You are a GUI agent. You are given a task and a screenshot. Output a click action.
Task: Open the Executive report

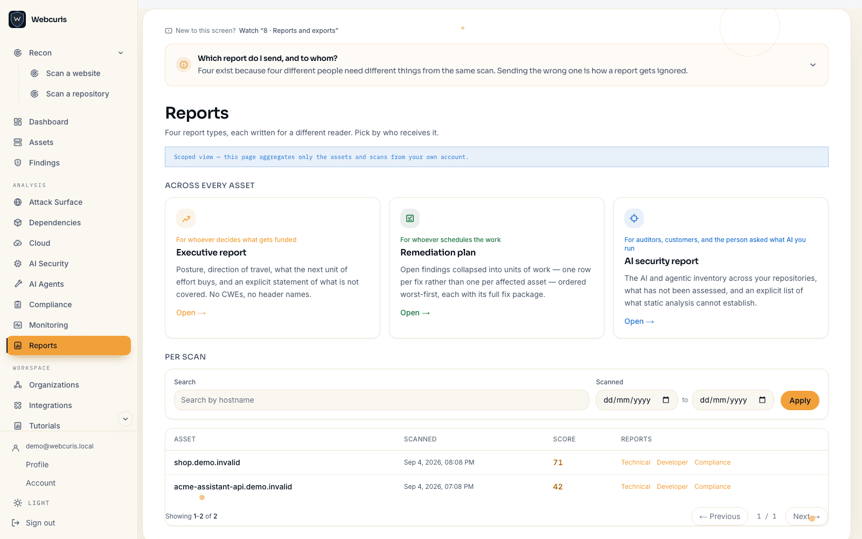tap(191, 313)
